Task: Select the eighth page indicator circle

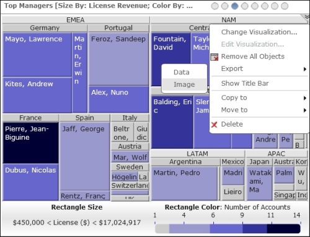Action: [x=285, y=6]
